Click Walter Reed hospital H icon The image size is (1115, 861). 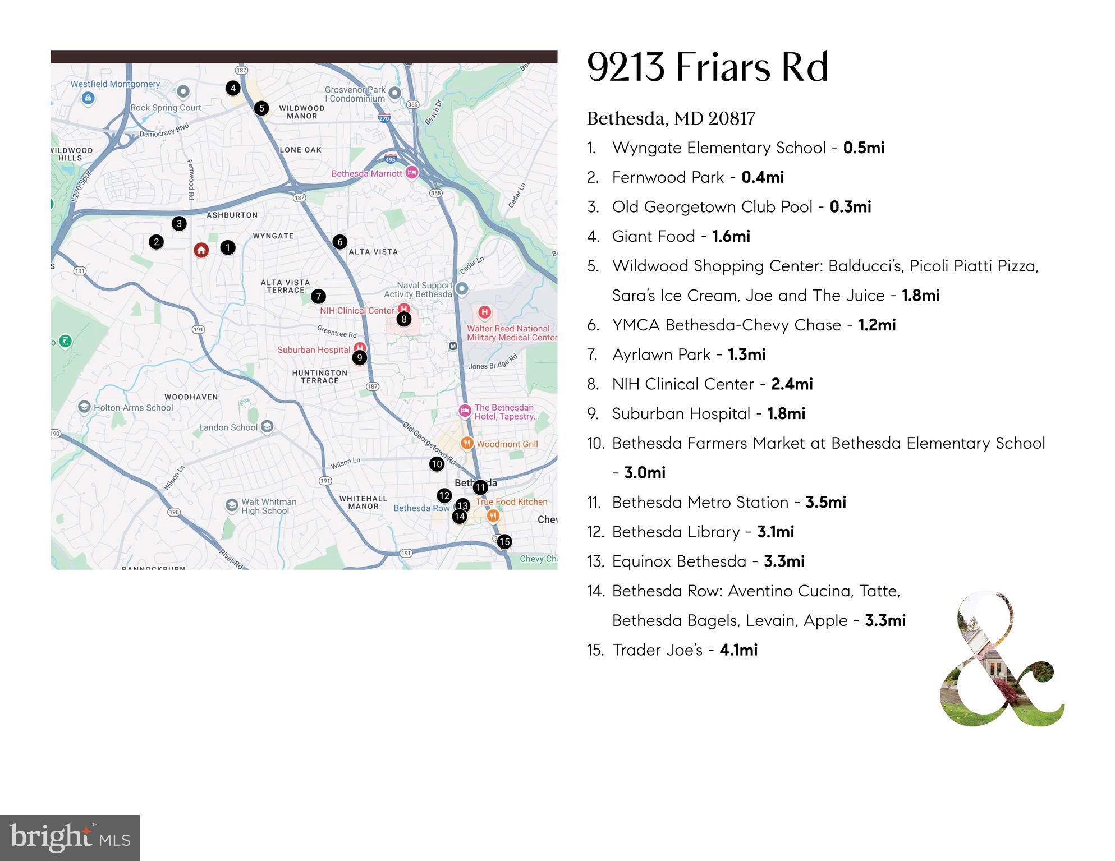[x=484, y=312]
